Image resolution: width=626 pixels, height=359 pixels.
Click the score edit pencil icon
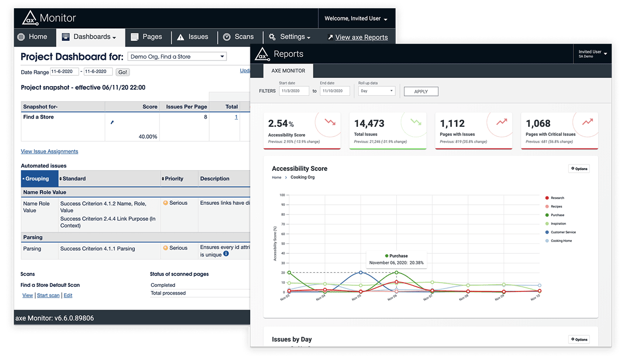tap(112, 122)
